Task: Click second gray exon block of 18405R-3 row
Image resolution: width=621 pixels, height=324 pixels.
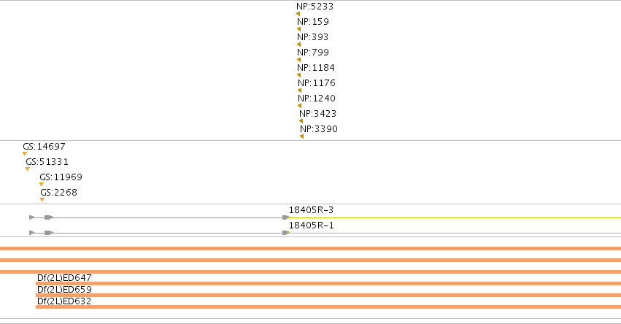Action: coord(49,217)
